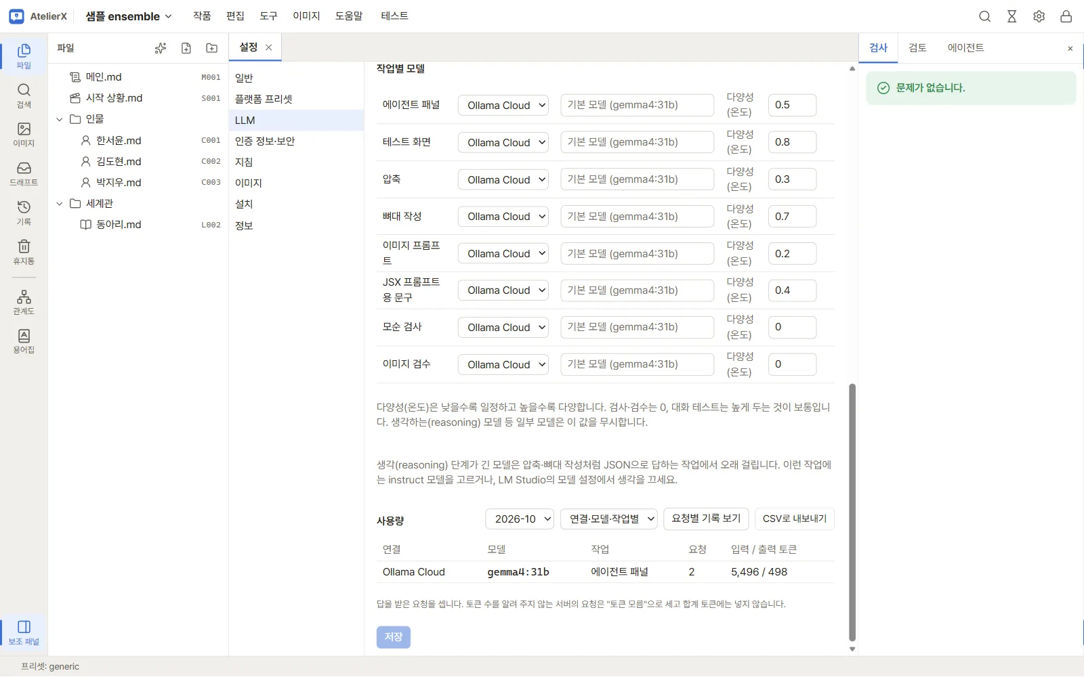Open the 기록 history sidebar icon

[24, 213]
